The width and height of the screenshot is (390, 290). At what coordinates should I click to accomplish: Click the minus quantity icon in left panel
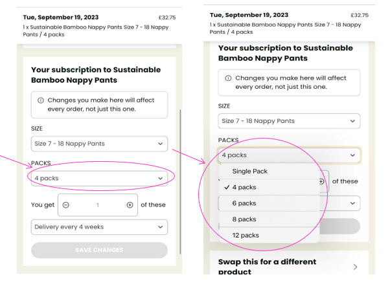coord(66,205)
